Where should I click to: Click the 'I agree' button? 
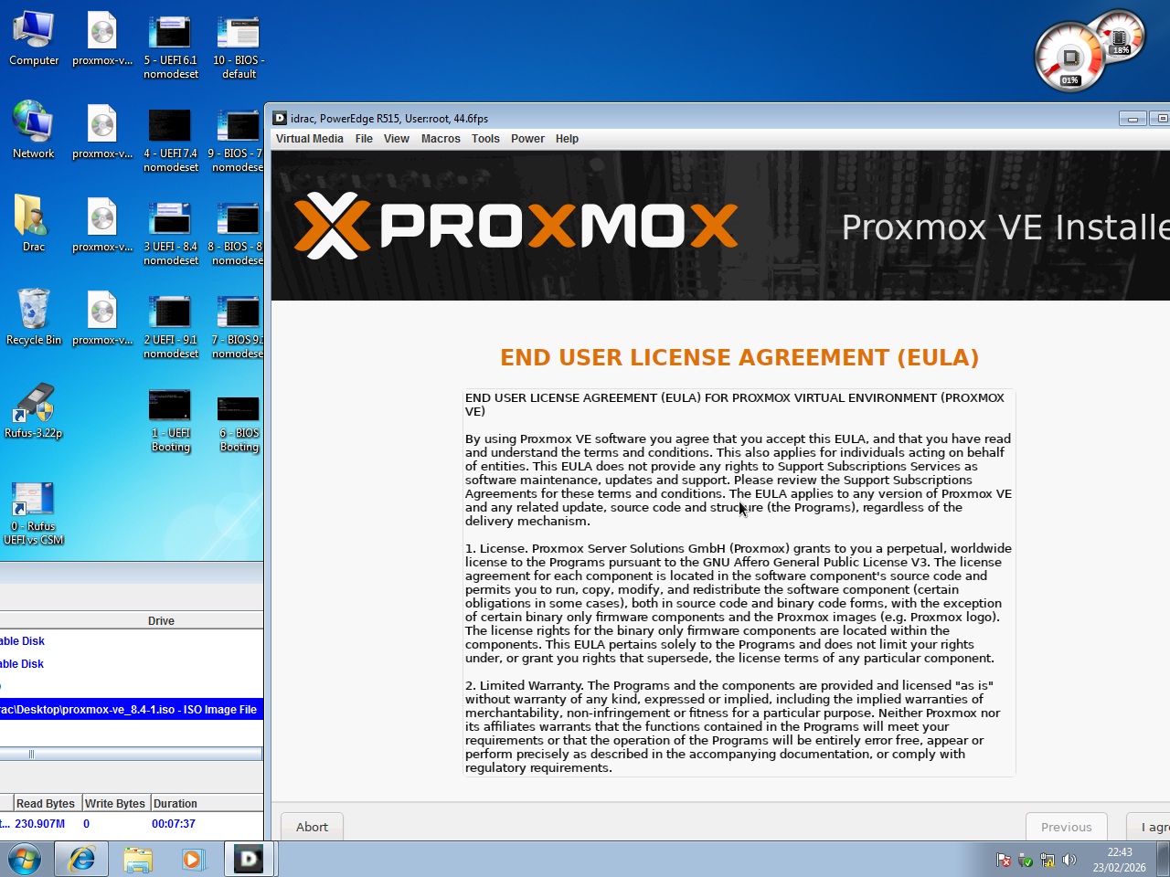(x=1150, y=827)
